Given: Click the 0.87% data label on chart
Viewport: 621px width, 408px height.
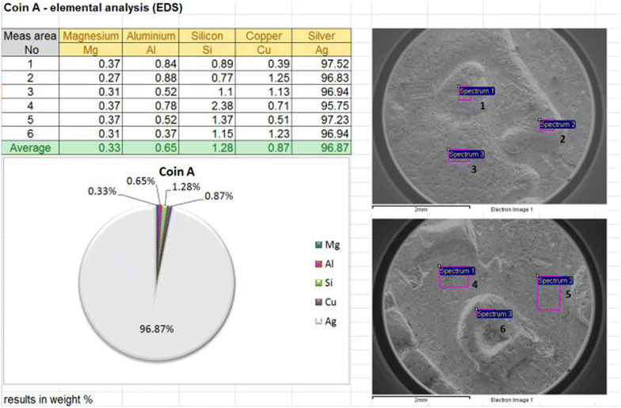Looking at the screenshot, I should point(219,196).
